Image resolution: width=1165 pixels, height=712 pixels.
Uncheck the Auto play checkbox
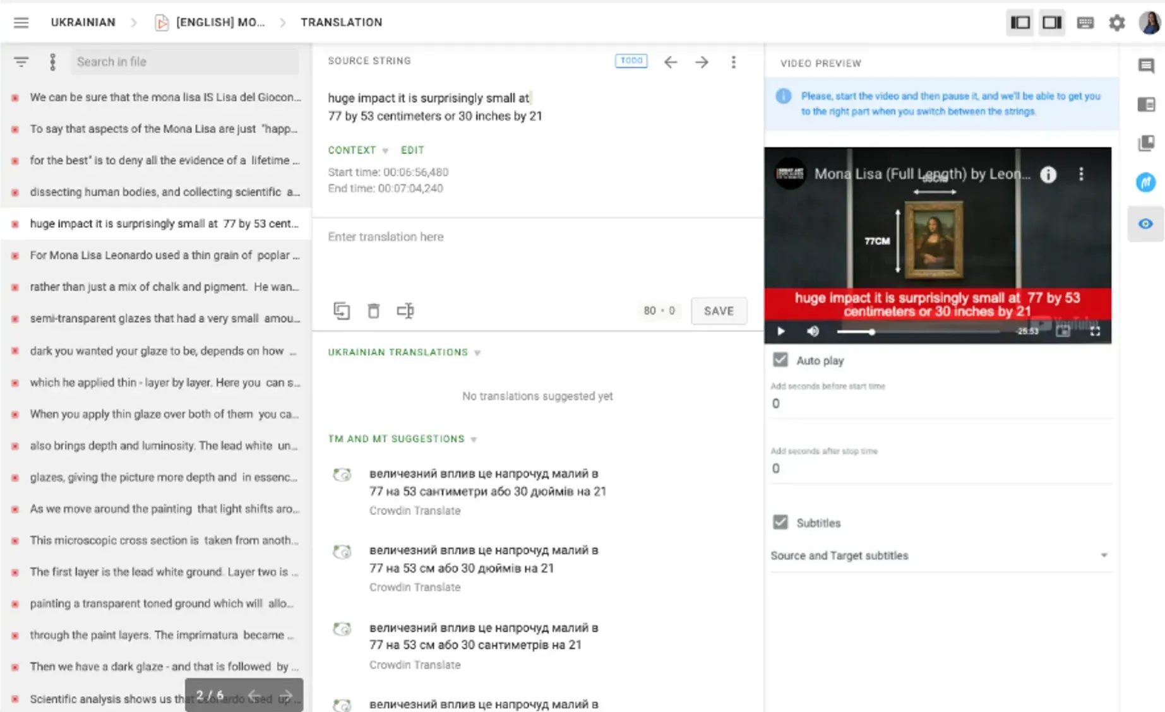click(x=780, y=360)
